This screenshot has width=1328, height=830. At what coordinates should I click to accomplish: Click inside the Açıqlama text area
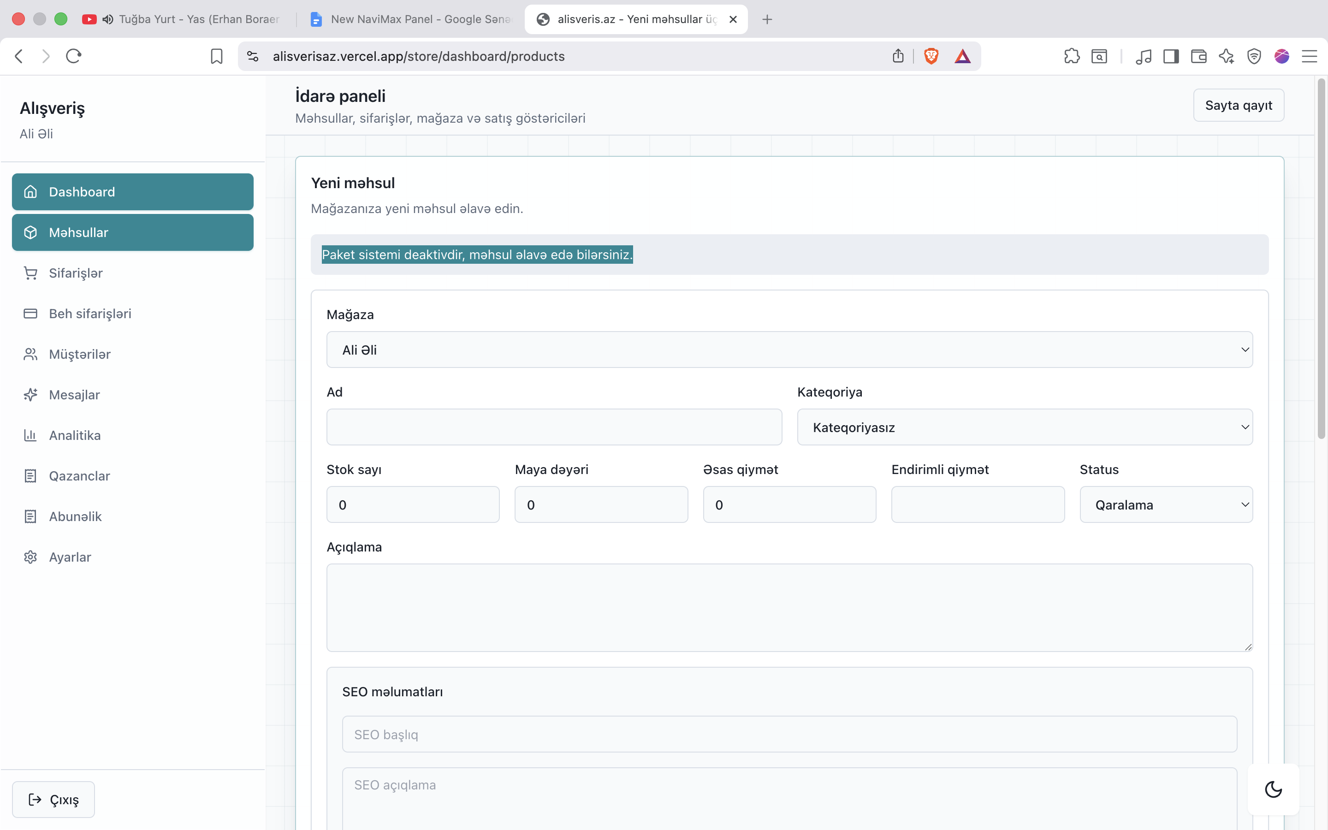pos(789,608)
